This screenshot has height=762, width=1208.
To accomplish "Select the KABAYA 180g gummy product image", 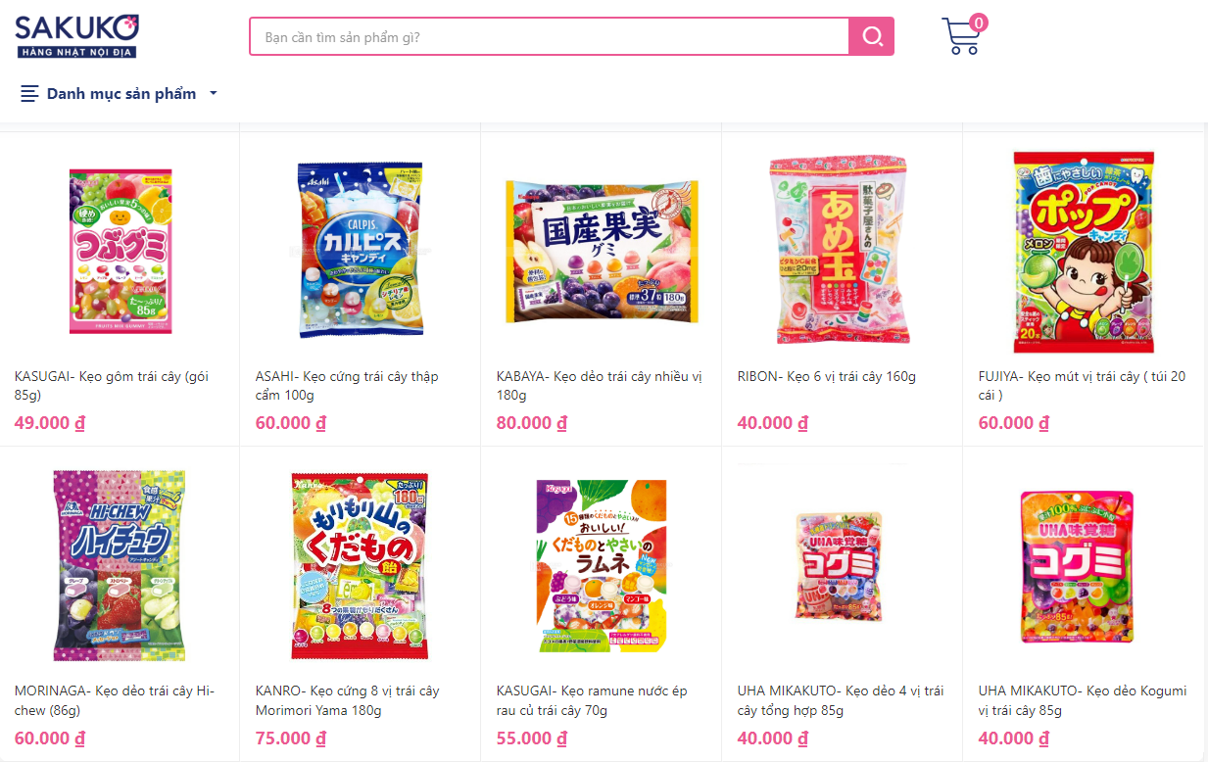I will point(602,251).
